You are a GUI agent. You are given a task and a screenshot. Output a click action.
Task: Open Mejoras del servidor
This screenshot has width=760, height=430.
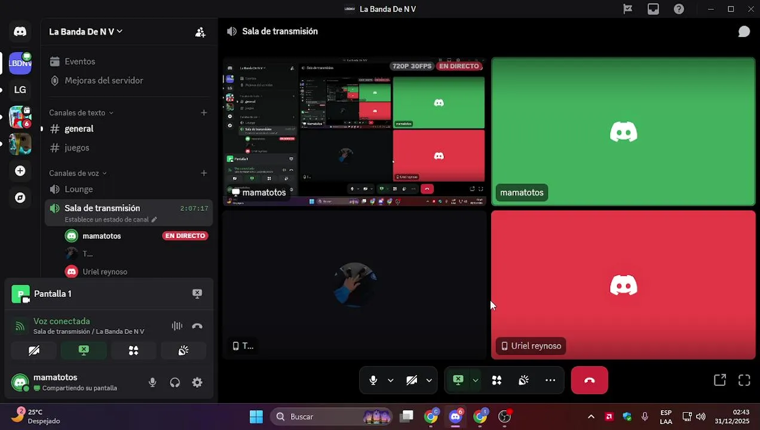click(128, 81)
